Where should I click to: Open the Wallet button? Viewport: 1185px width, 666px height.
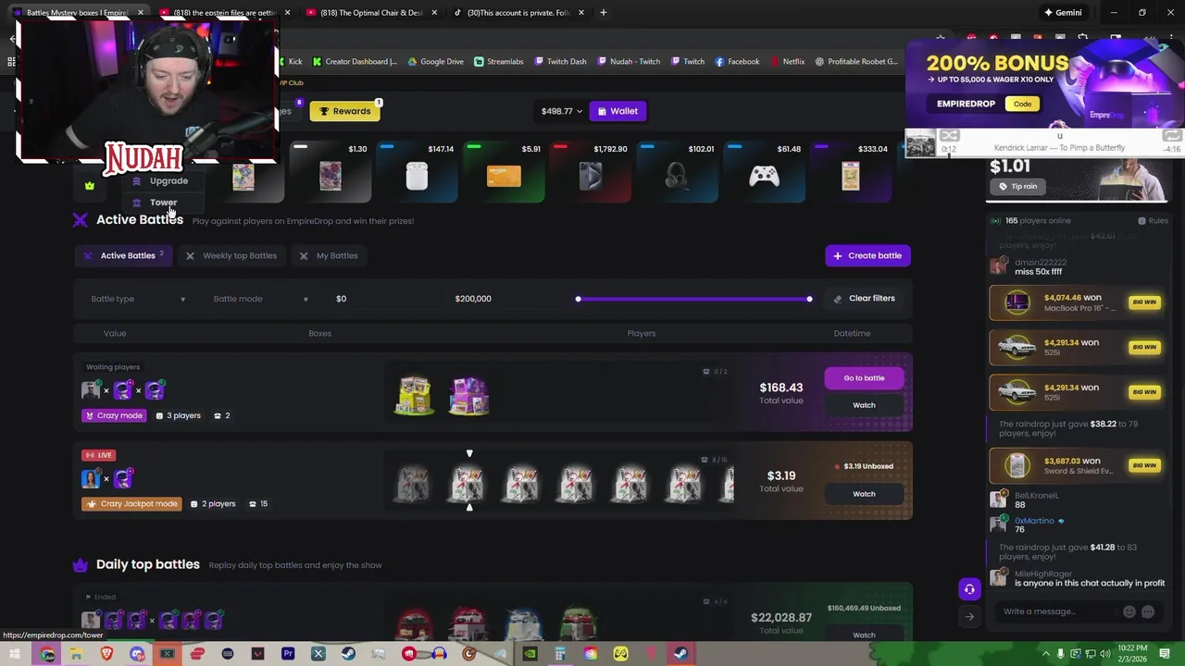tap(617, 111)
